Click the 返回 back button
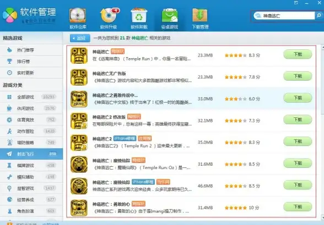 [x=80, y=38]
